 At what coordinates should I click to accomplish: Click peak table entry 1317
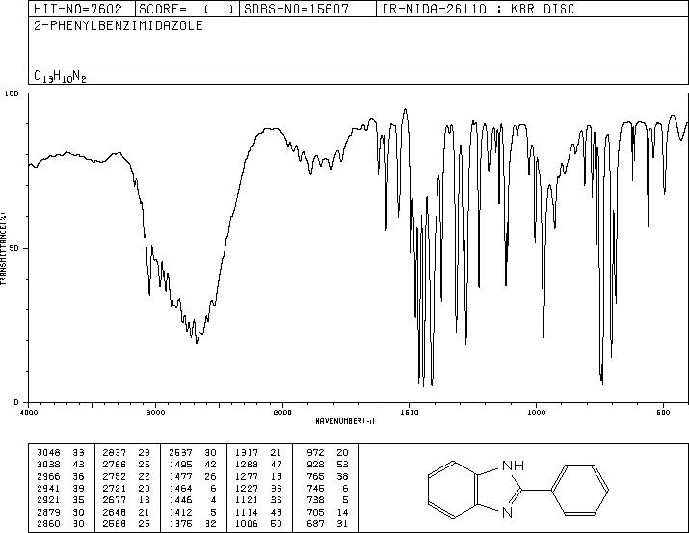[247, 452]
